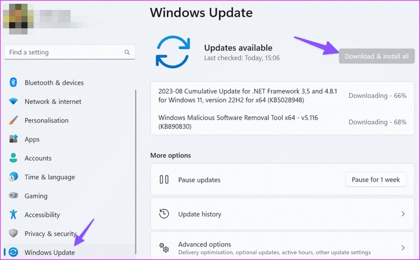Click the 'More options' heading
The height and width of the screenshot is (260, 420).
tap(171, 155)
